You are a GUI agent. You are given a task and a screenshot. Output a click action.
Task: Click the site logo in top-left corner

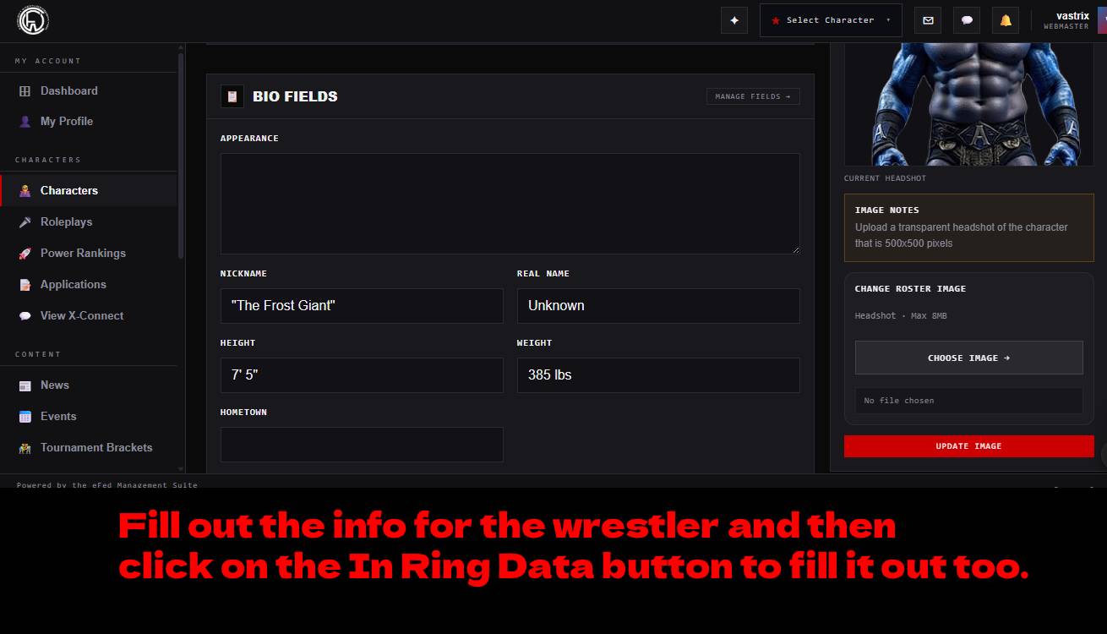coord(33,20)
